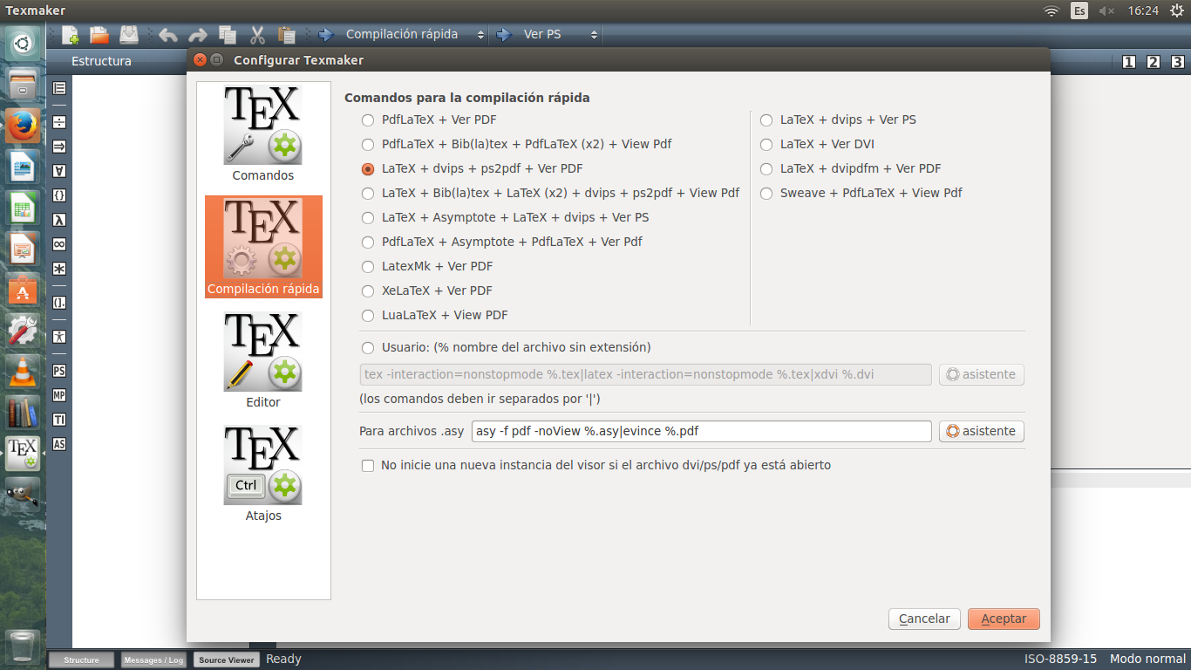Open the TI tikz commands panel
This screenshot has width=1191, height=670.
[x=59, y=420]
